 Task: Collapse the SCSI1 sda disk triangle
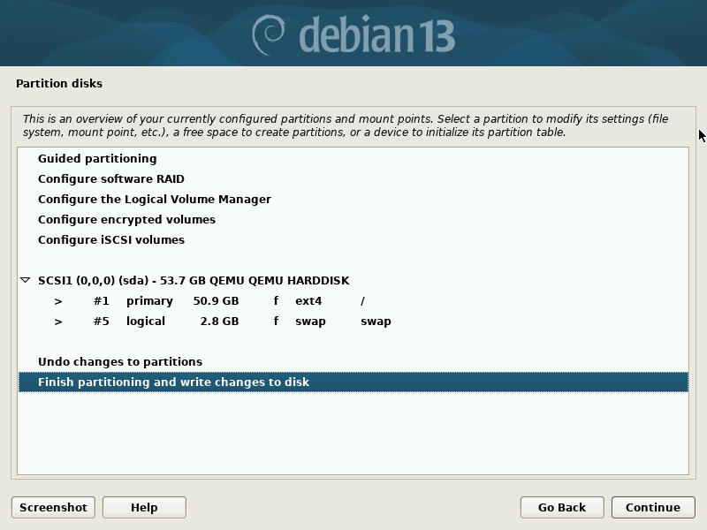[x=26, y=280]
